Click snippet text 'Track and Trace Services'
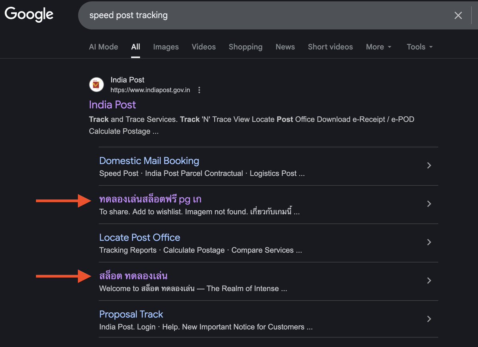This screenshot has width=478, height=347. [133, 120]
